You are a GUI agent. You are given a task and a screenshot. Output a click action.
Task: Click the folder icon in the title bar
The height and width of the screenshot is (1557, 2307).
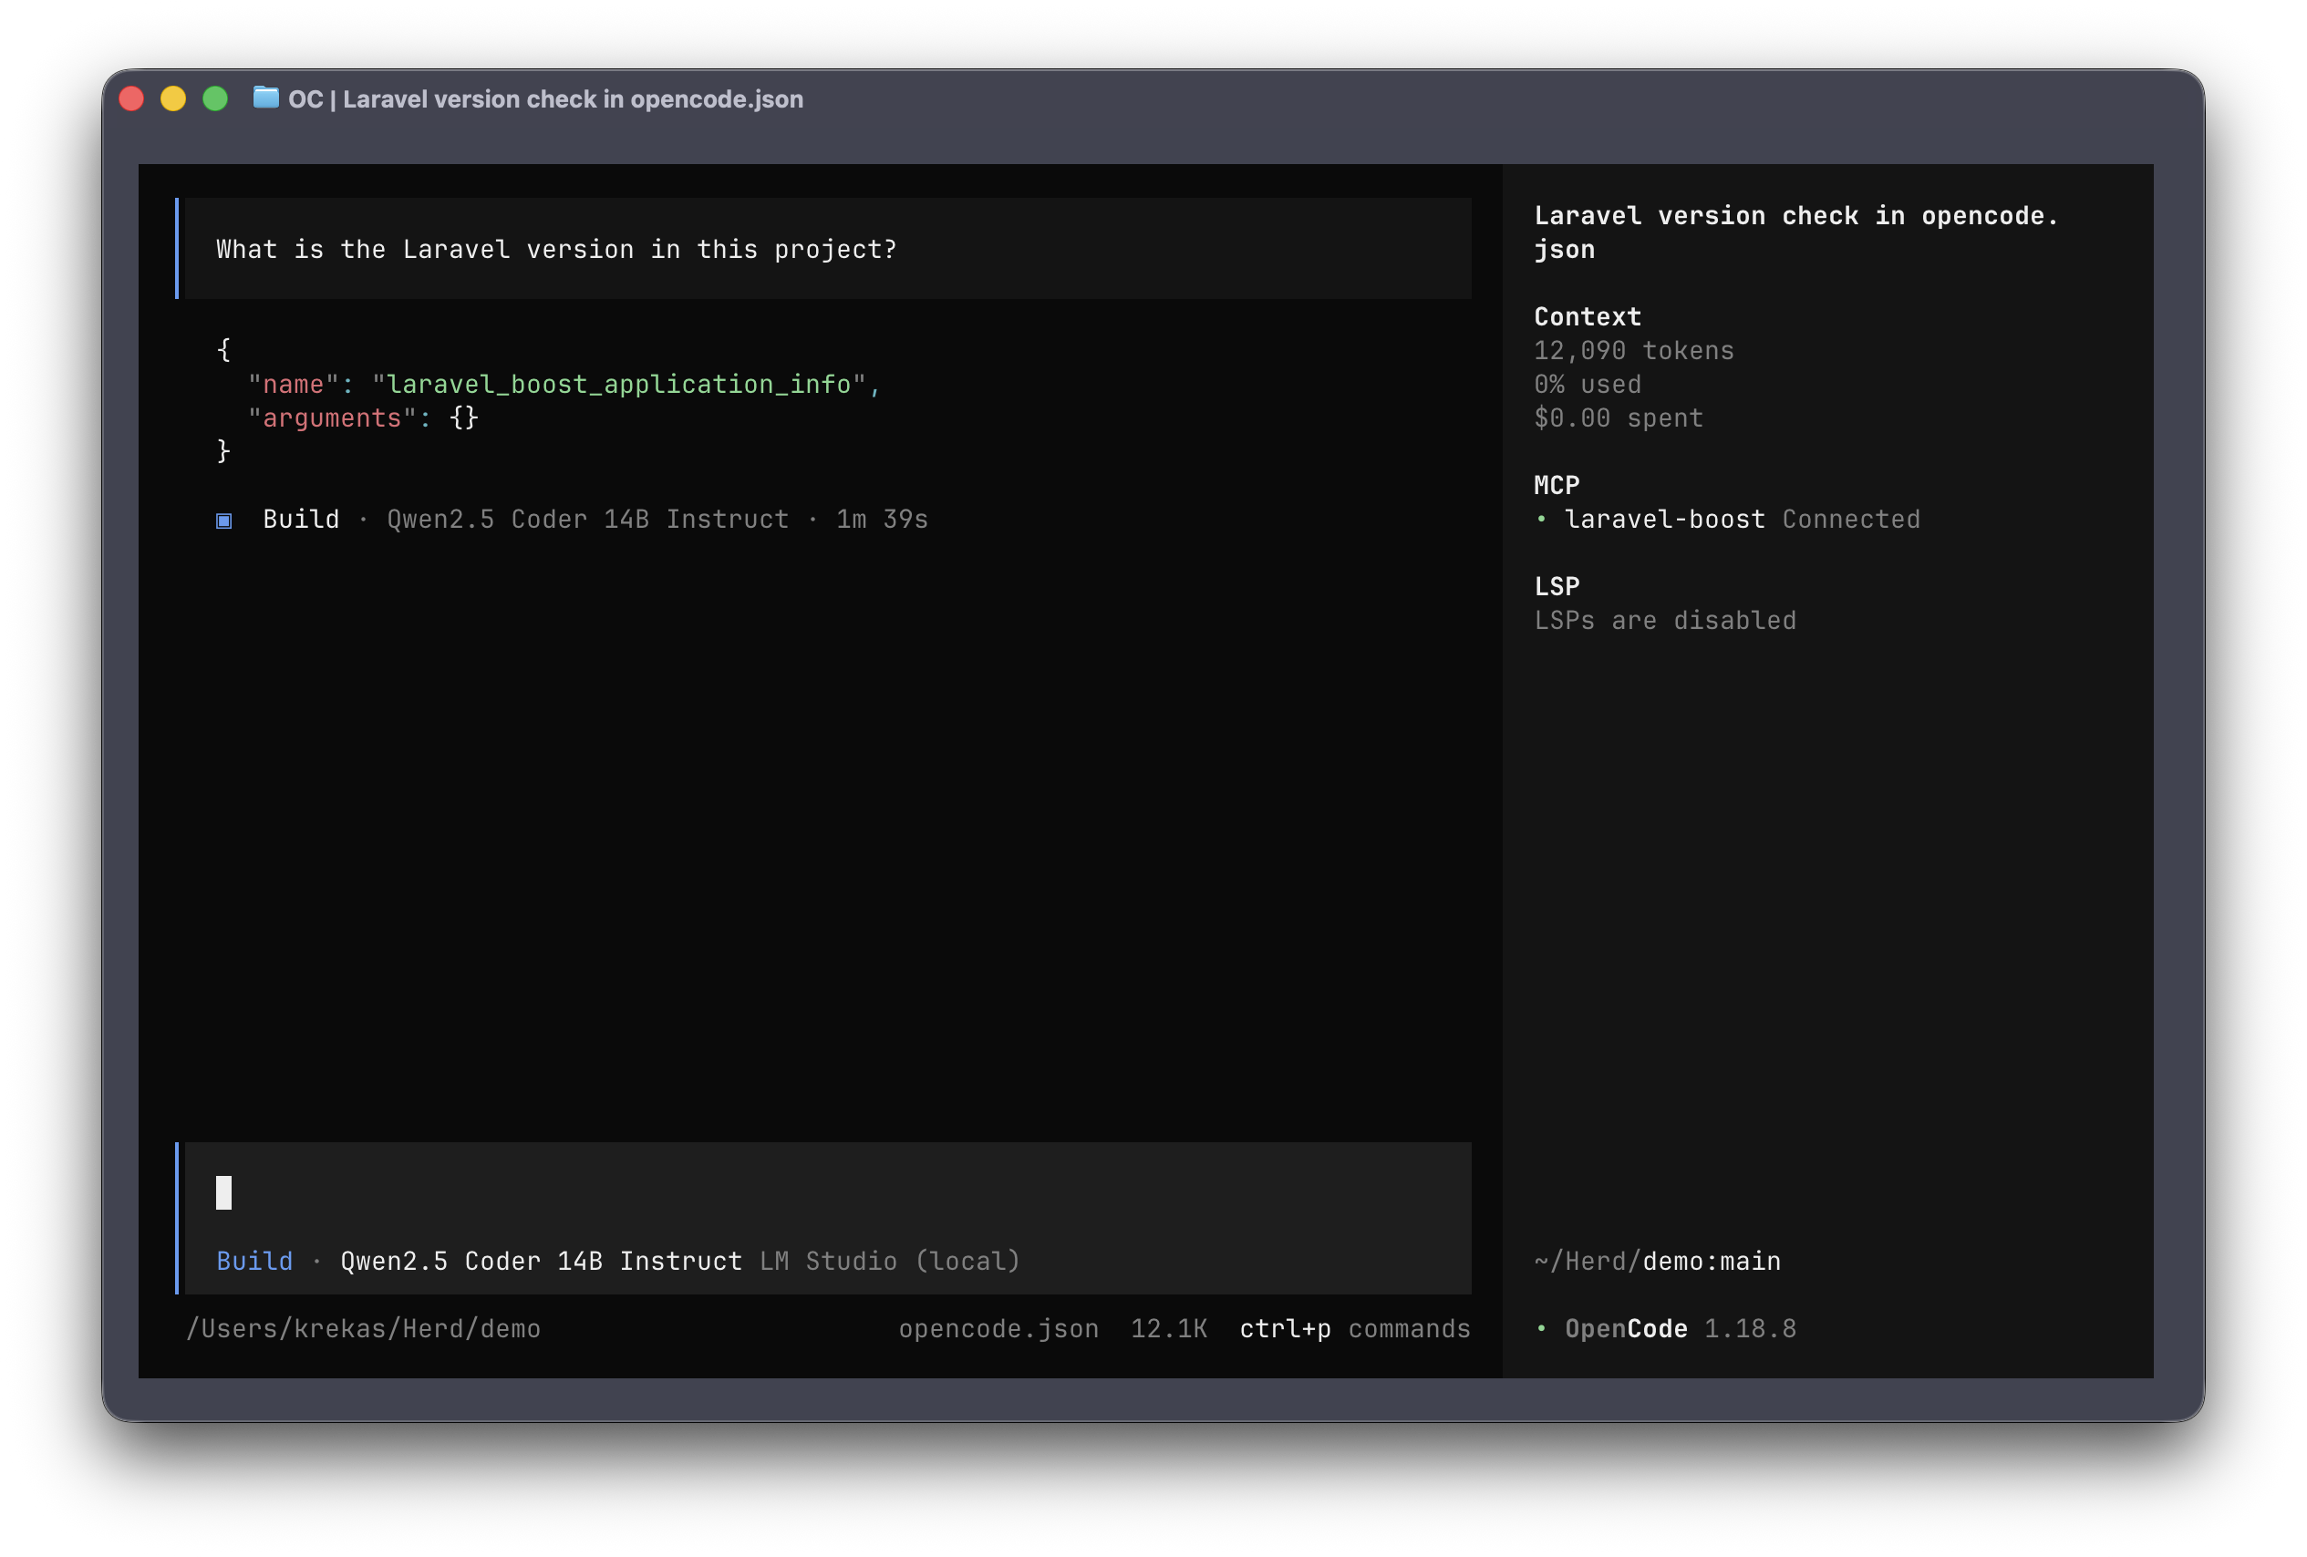coord(266,98)
